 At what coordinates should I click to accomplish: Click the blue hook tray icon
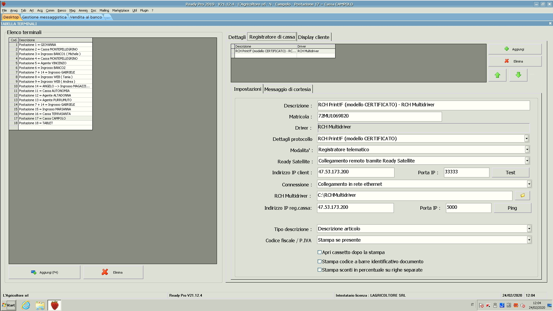(x=502, y=306)
